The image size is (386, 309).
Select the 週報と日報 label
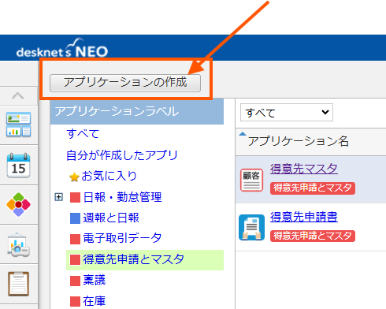pyautogui.click(x=111, y=218)
